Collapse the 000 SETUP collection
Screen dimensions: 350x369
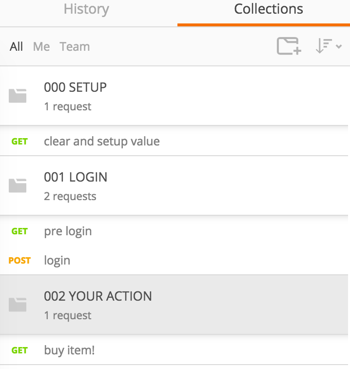coord(75,88)
